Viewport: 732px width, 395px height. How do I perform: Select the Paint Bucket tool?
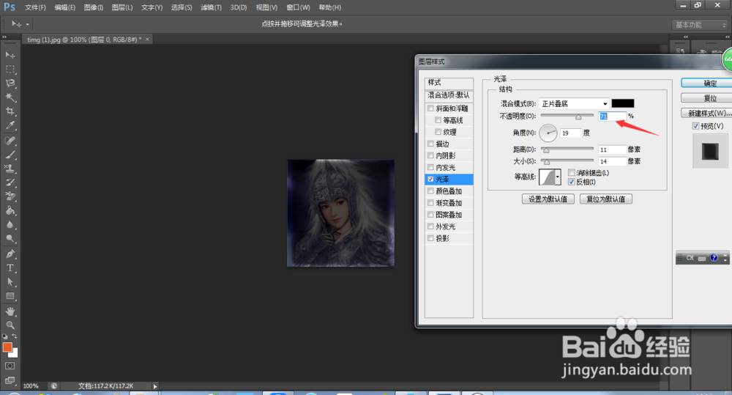pyautogui.click(x=10, y=210)
